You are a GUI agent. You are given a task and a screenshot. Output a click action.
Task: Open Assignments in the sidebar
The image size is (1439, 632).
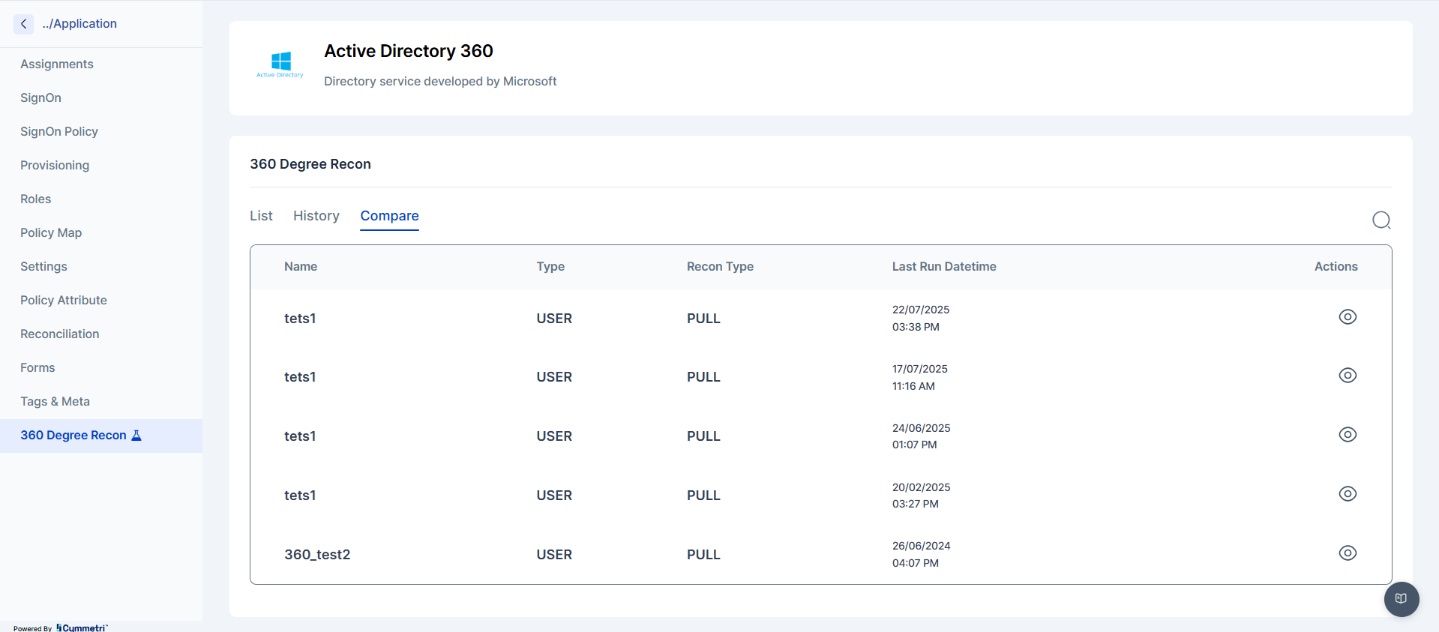pos(57,64)
